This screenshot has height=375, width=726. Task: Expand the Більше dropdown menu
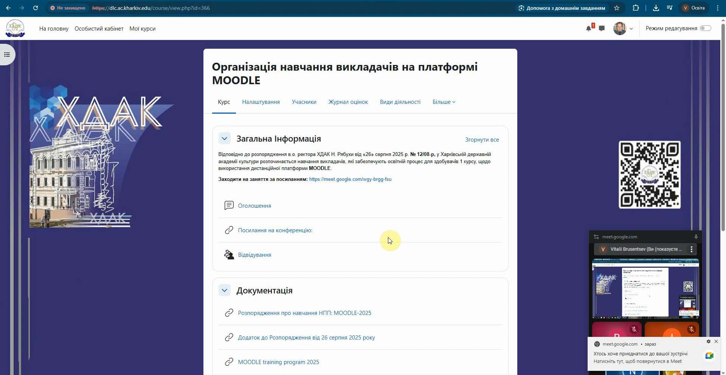pos(444,102)
